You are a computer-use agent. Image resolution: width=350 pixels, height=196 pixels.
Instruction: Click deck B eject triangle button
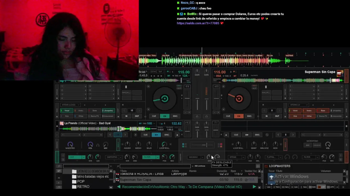tap(226, 135)
